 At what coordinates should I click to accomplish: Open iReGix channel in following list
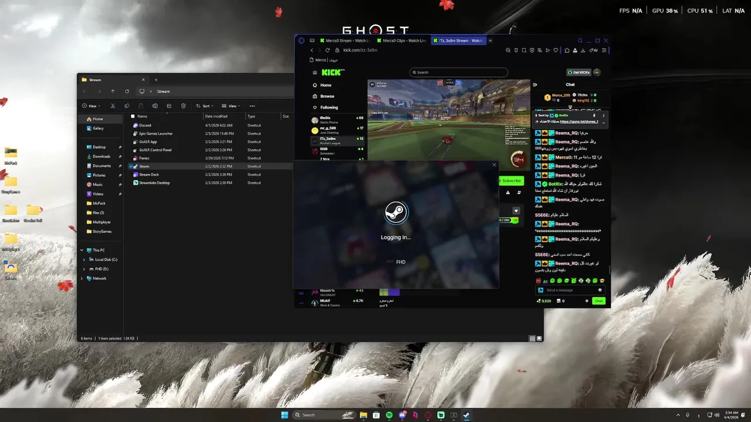coord(338,119)
